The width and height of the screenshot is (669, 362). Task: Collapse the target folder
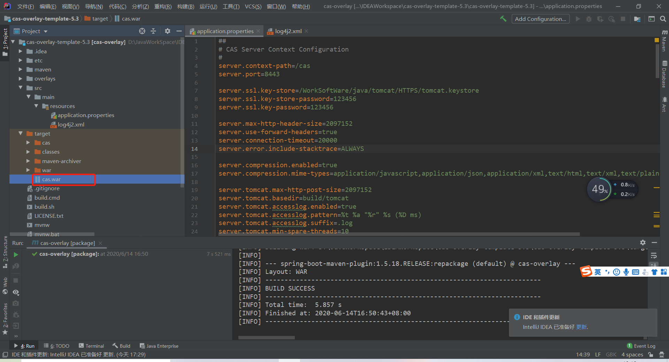pyautogui.click(x=21, y=133)
